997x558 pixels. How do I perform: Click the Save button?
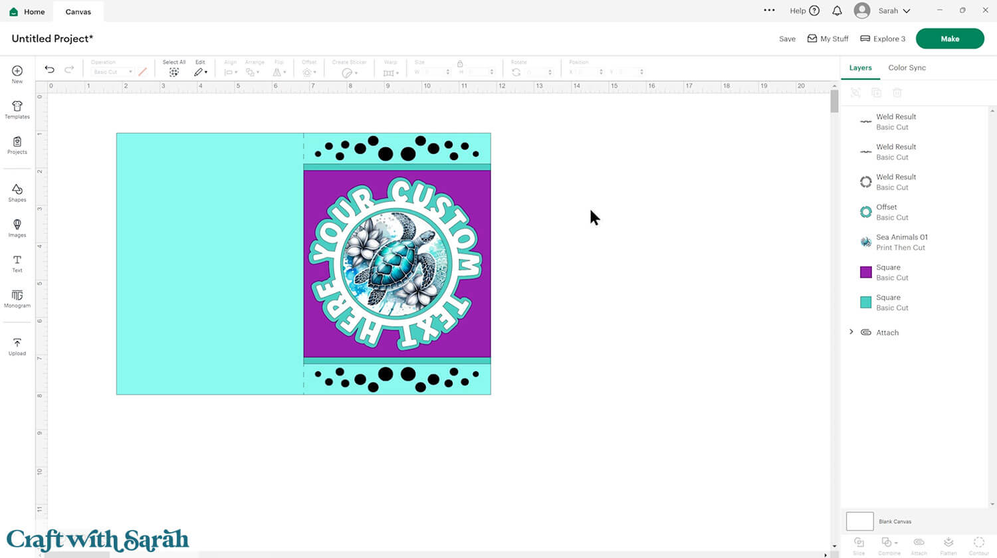[787, 39]
